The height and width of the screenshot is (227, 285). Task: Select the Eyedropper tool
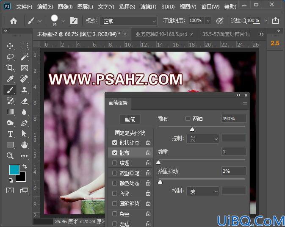coord(10,79)
